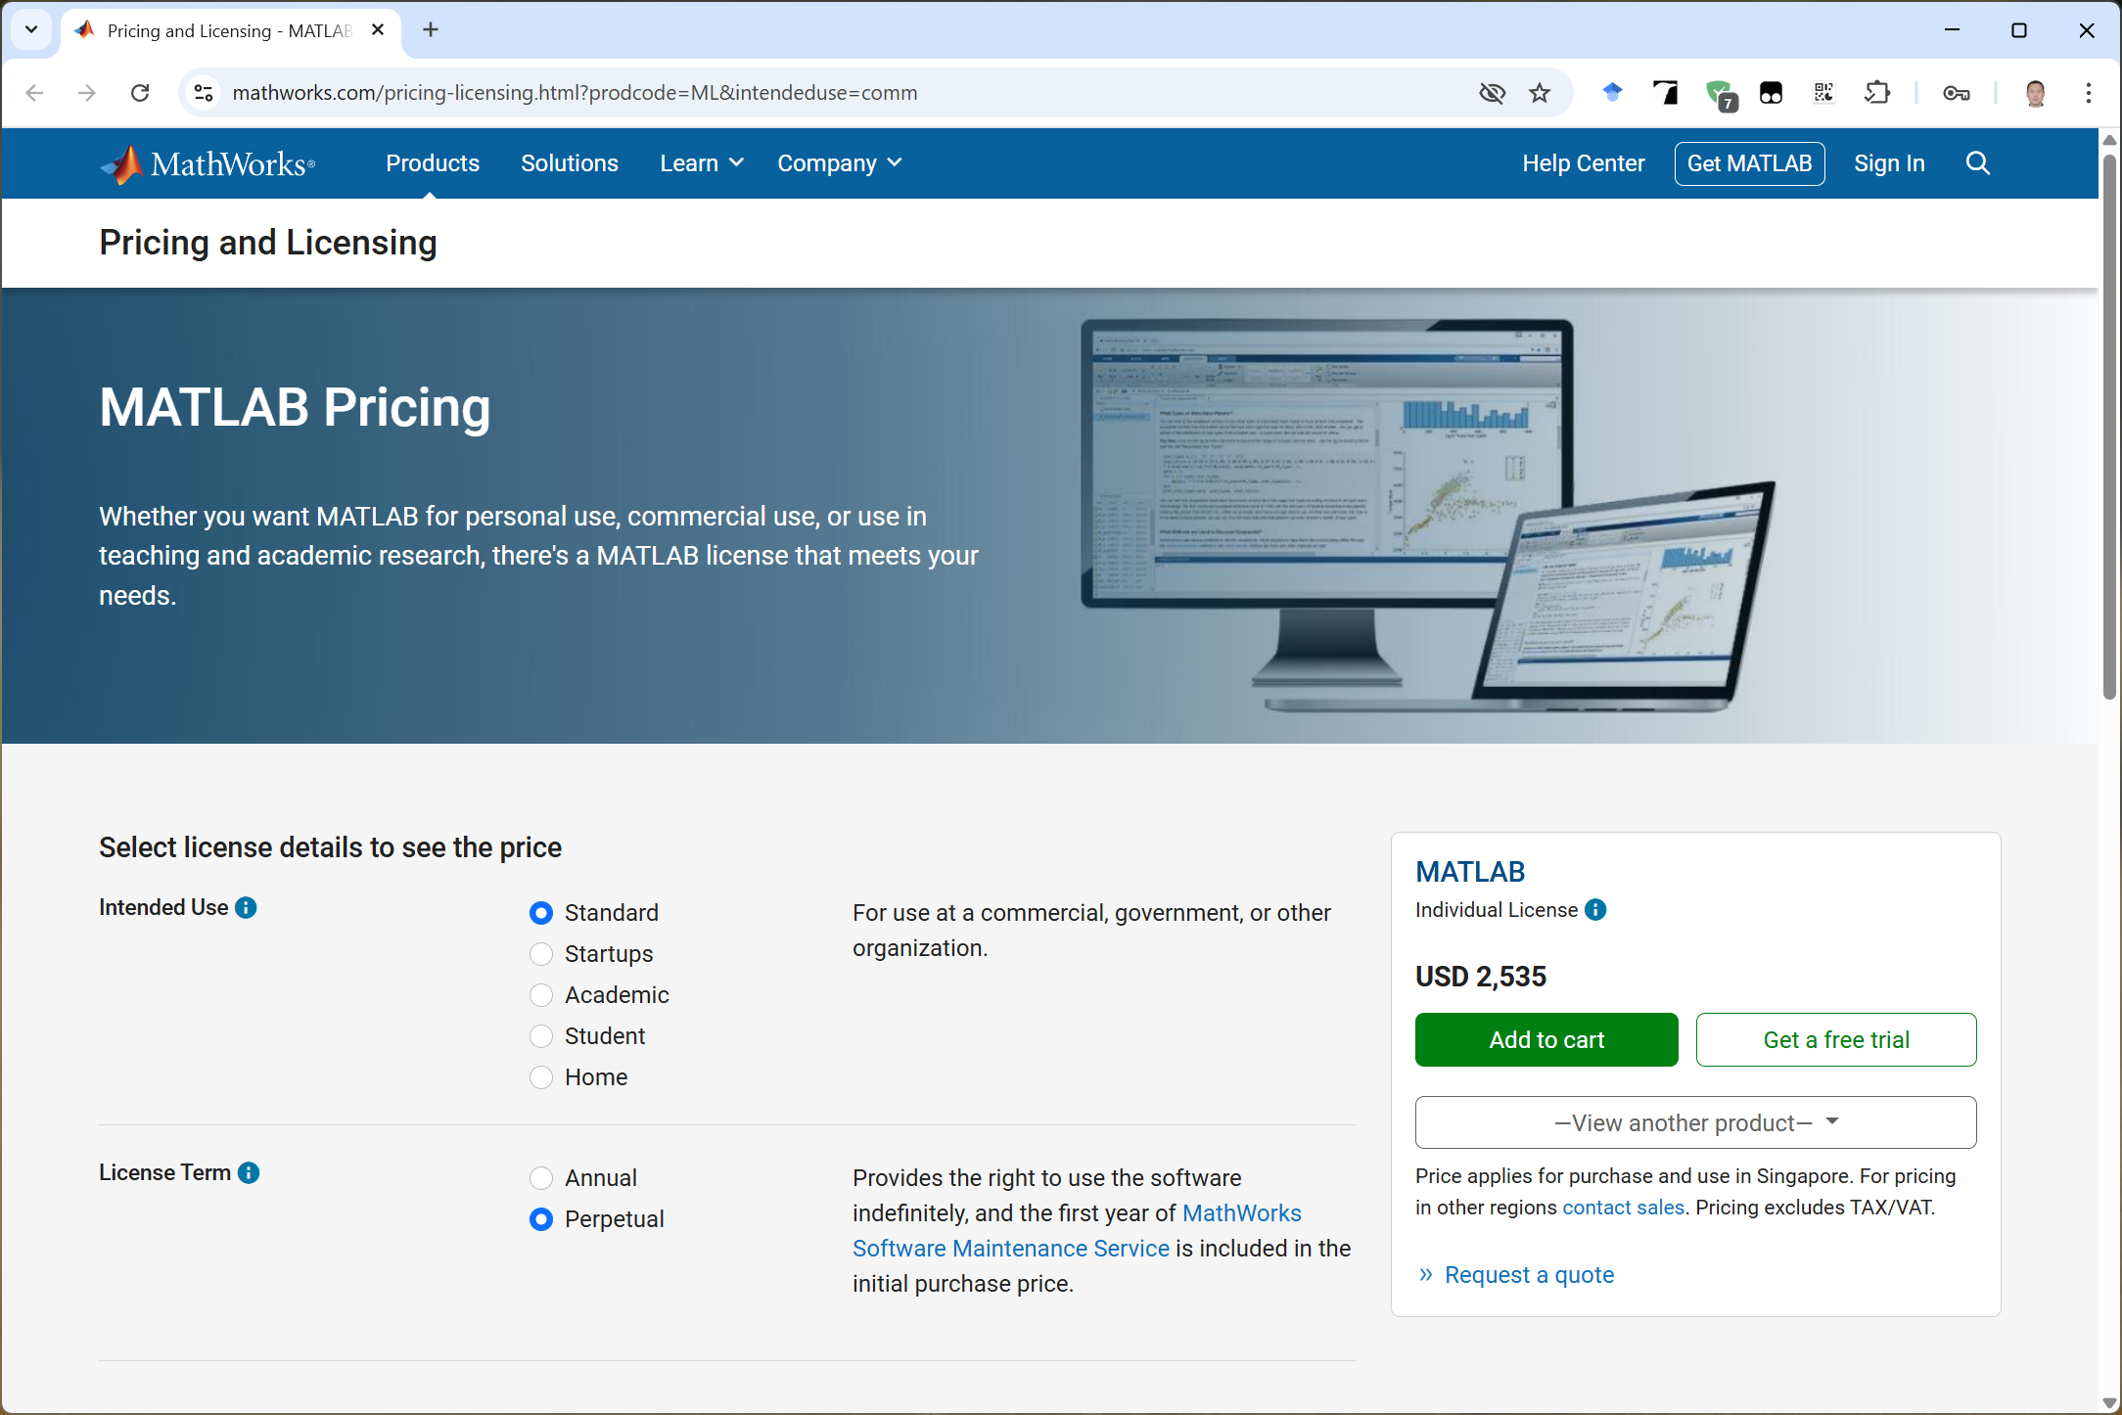
Task: Click the License Term info icon
Action: (249, 1173)
